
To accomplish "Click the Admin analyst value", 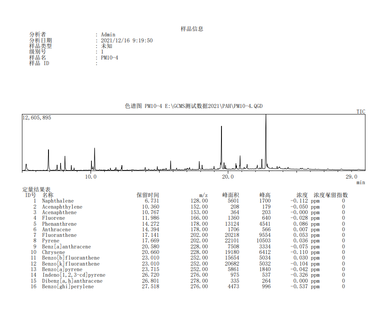I will pyautogui.click(x=108, y=35).
